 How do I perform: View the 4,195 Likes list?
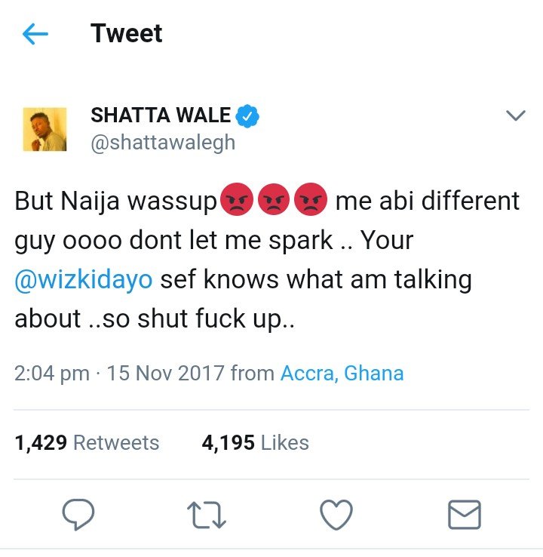coord(255,442)
